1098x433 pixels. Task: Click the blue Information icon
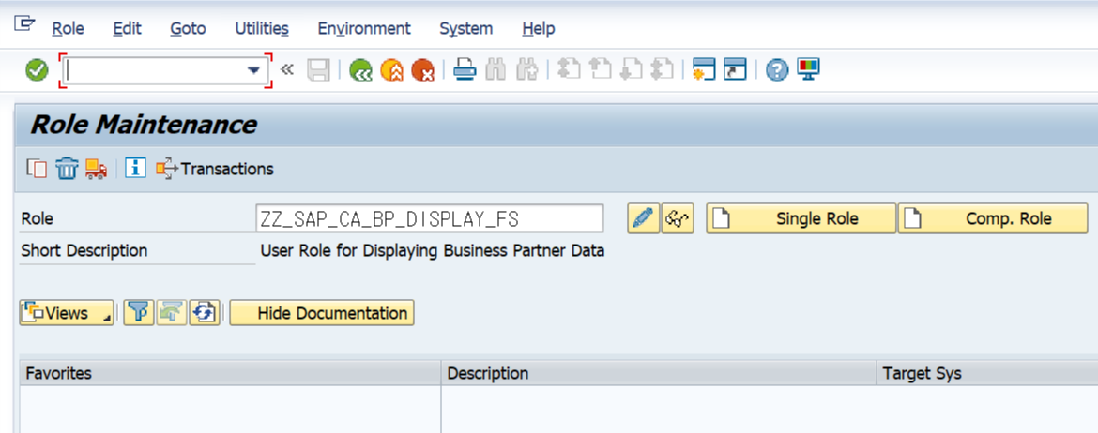pos(135,168)
